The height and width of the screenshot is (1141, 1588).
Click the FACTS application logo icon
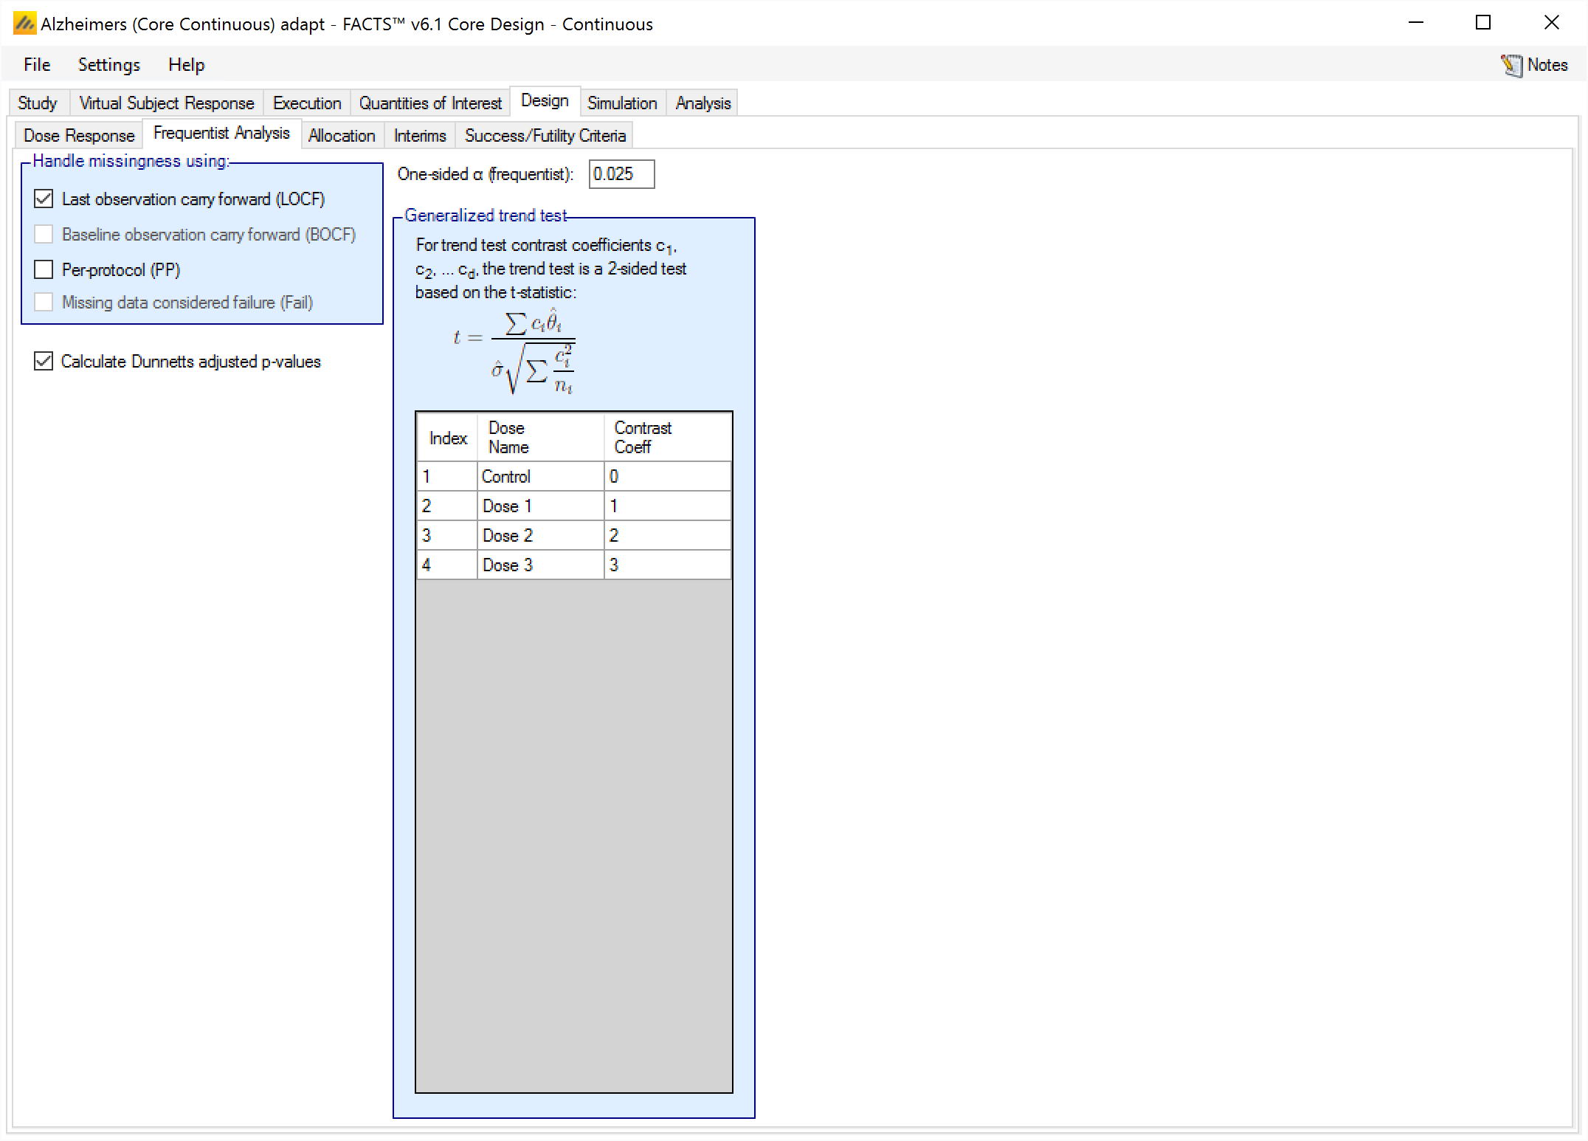(x=24, y=24)
